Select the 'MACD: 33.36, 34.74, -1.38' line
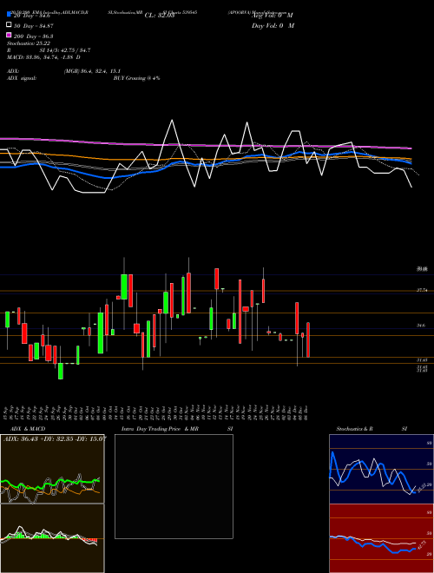This screenshot has width=434, height=573. pos(42,57)
